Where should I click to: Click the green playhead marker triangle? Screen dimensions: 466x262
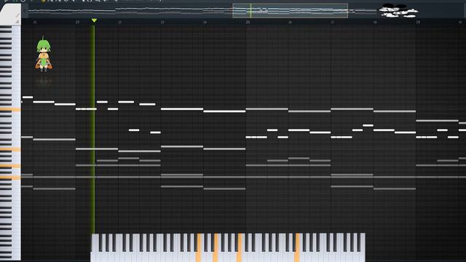point(94,20)
